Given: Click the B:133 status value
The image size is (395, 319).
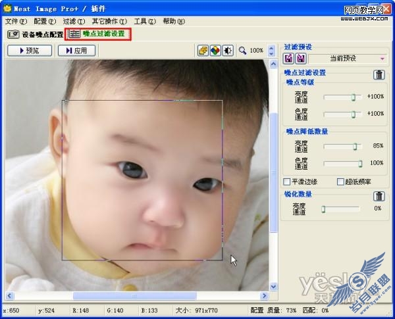Looking at the screenshot, I should tap(149, 310).
